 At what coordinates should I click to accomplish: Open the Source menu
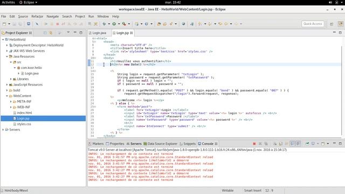tap(23, 16)
